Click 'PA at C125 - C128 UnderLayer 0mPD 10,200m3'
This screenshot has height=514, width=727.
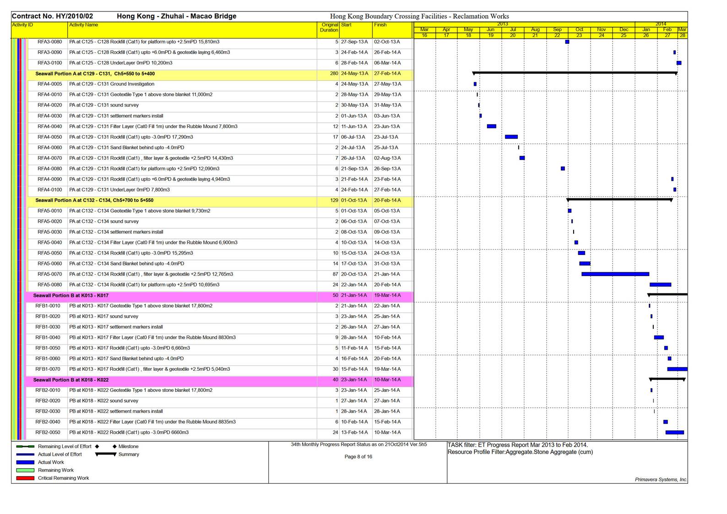point(121,63)
